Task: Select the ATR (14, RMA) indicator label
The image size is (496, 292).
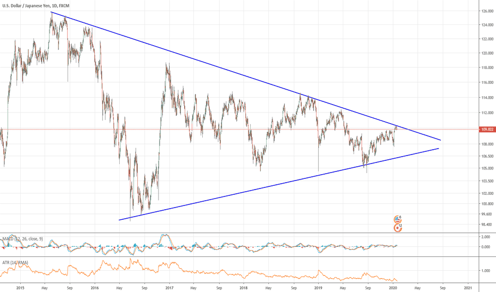Action: (15, 262)
